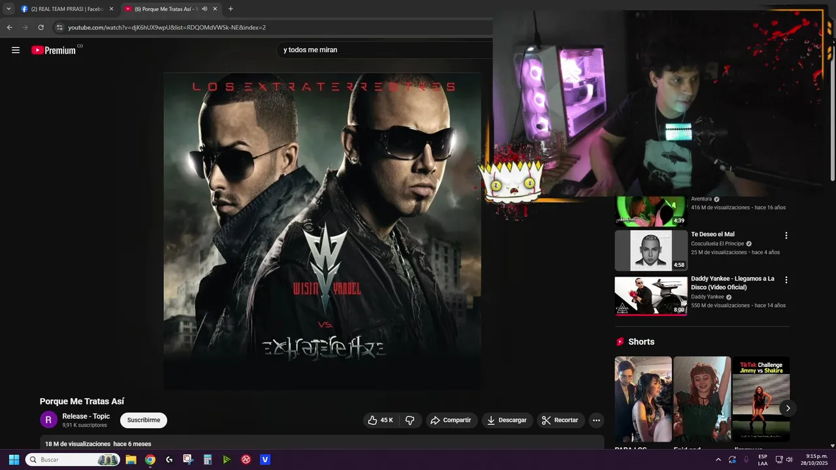
Task: Like the video with thumbs up 45 K
Action: 381,420
